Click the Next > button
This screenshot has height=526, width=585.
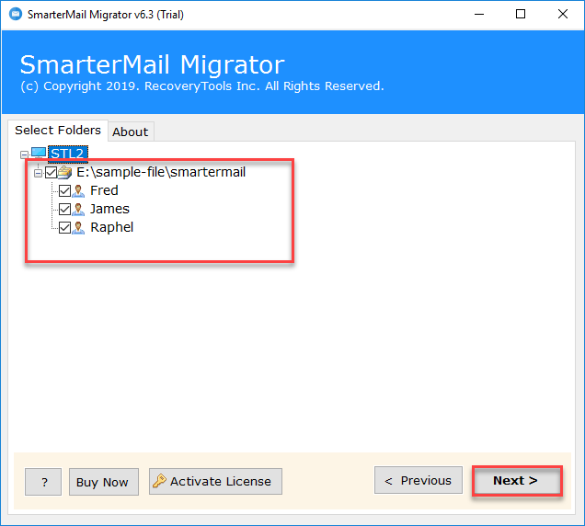click(517, 481)
